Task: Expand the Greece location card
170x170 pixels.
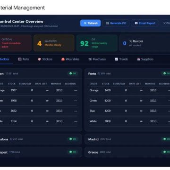Action: click(127, 152)
